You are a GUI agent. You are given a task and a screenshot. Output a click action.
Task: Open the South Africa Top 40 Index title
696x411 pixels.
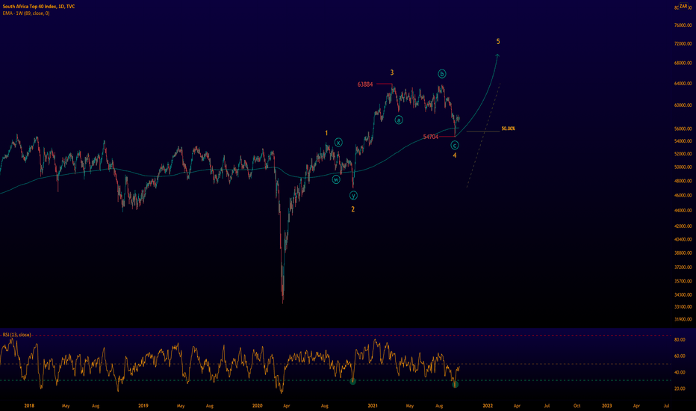(x=39, y=7)
